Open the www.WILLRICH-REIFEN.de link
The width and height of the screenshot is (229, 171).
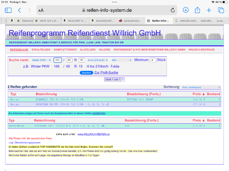click(x=94, y=134)
